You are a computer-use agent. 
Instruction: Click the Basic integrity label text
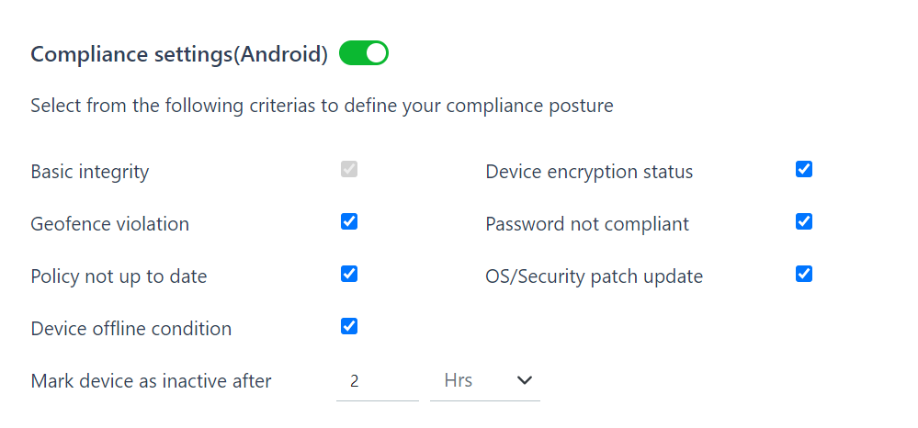pyautogui.click(x=89, y=172)
